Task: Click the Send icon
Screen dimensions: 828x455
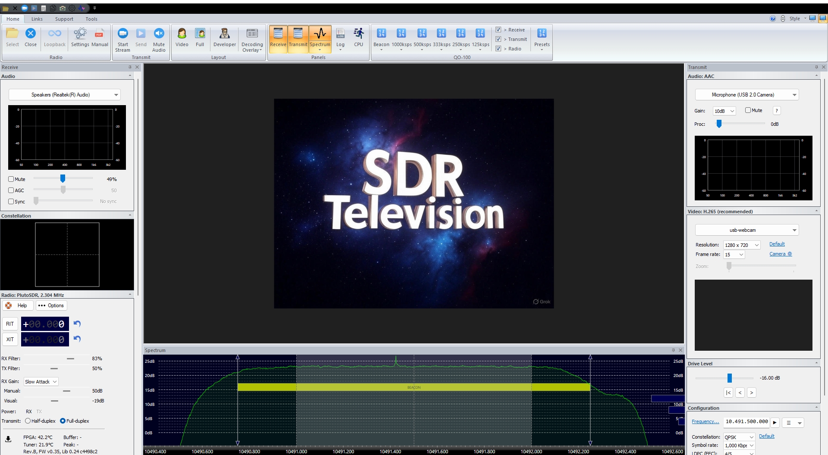Action: pos(141,37)
